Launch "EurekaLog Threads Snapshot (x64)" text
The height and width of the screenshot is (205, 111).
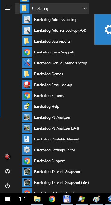point(62,182)
